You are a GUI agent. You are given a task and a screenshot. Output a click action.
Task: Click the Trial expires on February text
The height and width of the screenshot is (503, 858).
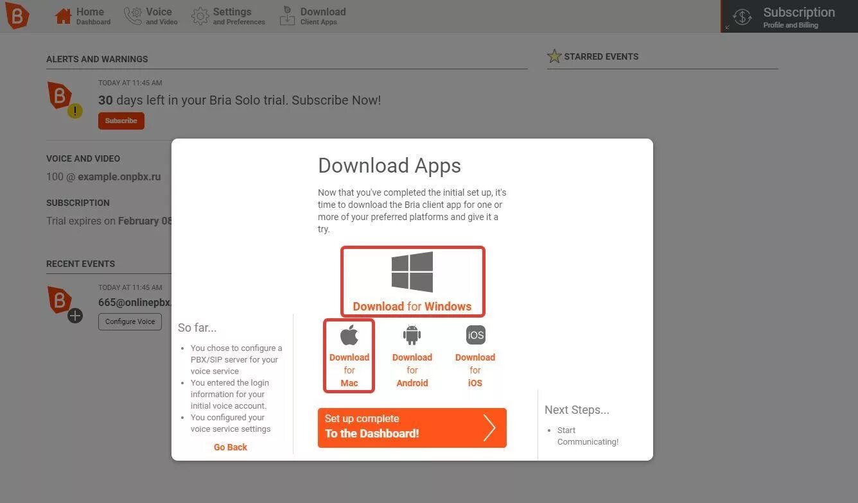(x=109, y=221)
